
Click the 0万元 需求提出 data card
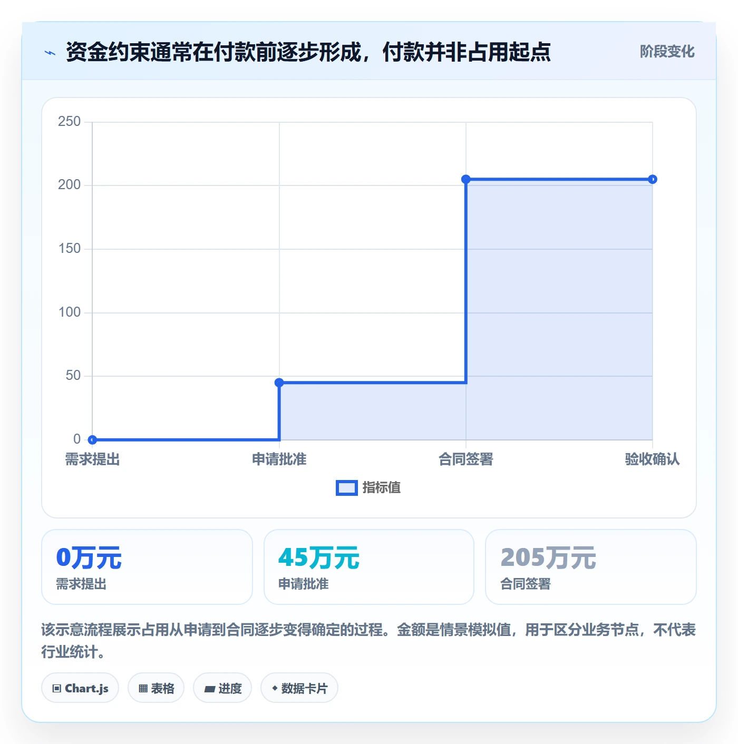tap(147, 567)
